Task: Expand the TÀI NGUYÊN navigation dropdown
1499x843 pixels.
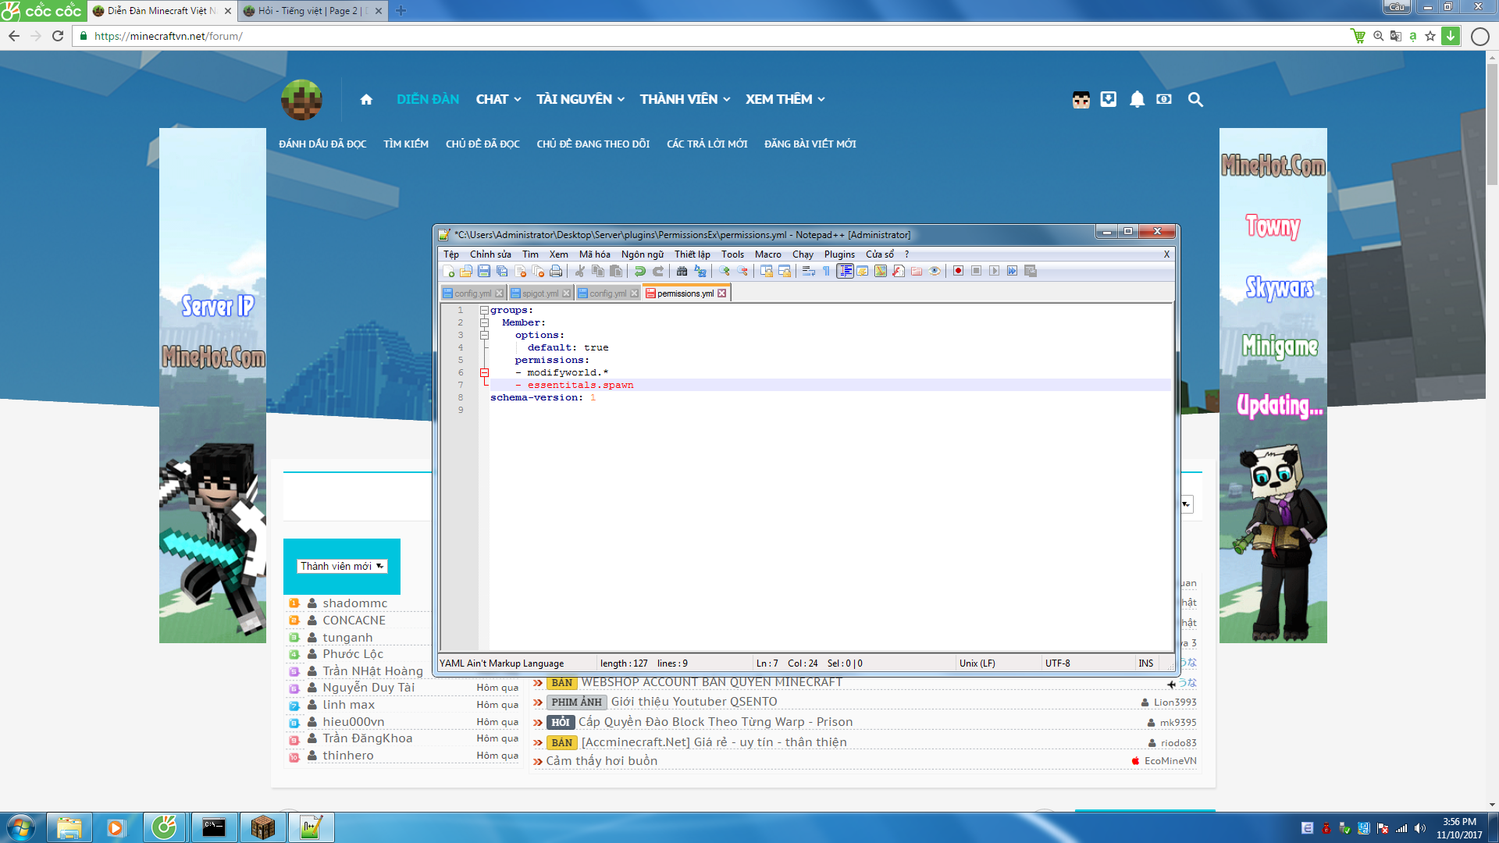Action: pos(580,99)
